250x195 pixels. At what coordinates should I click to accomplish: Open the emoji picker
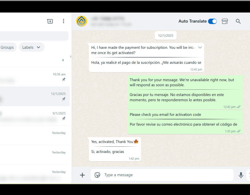[x=97, y=175]
